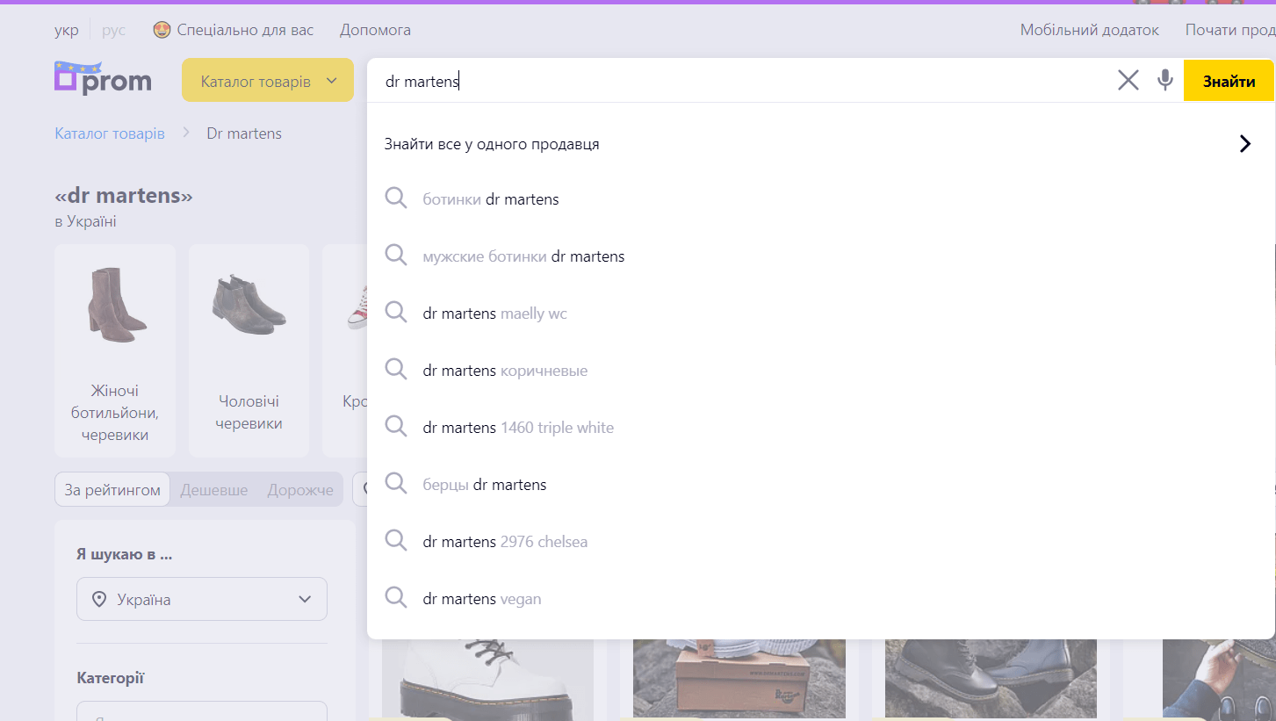Screen dimensions: 1276x721
Task: Switch language to укр
Action: [66, 30]
